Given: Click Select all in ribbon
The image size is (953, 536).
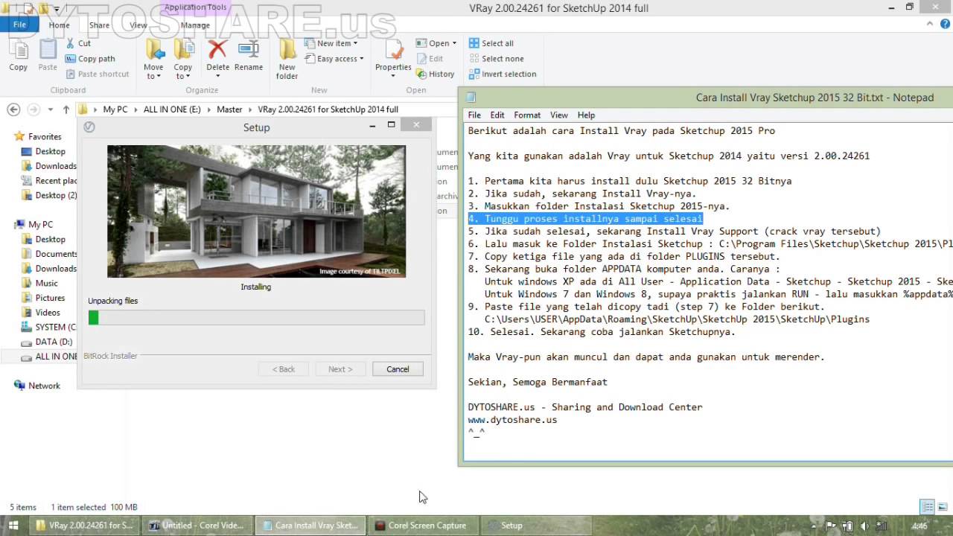Looking at the screenshot, I should (491, 43).
